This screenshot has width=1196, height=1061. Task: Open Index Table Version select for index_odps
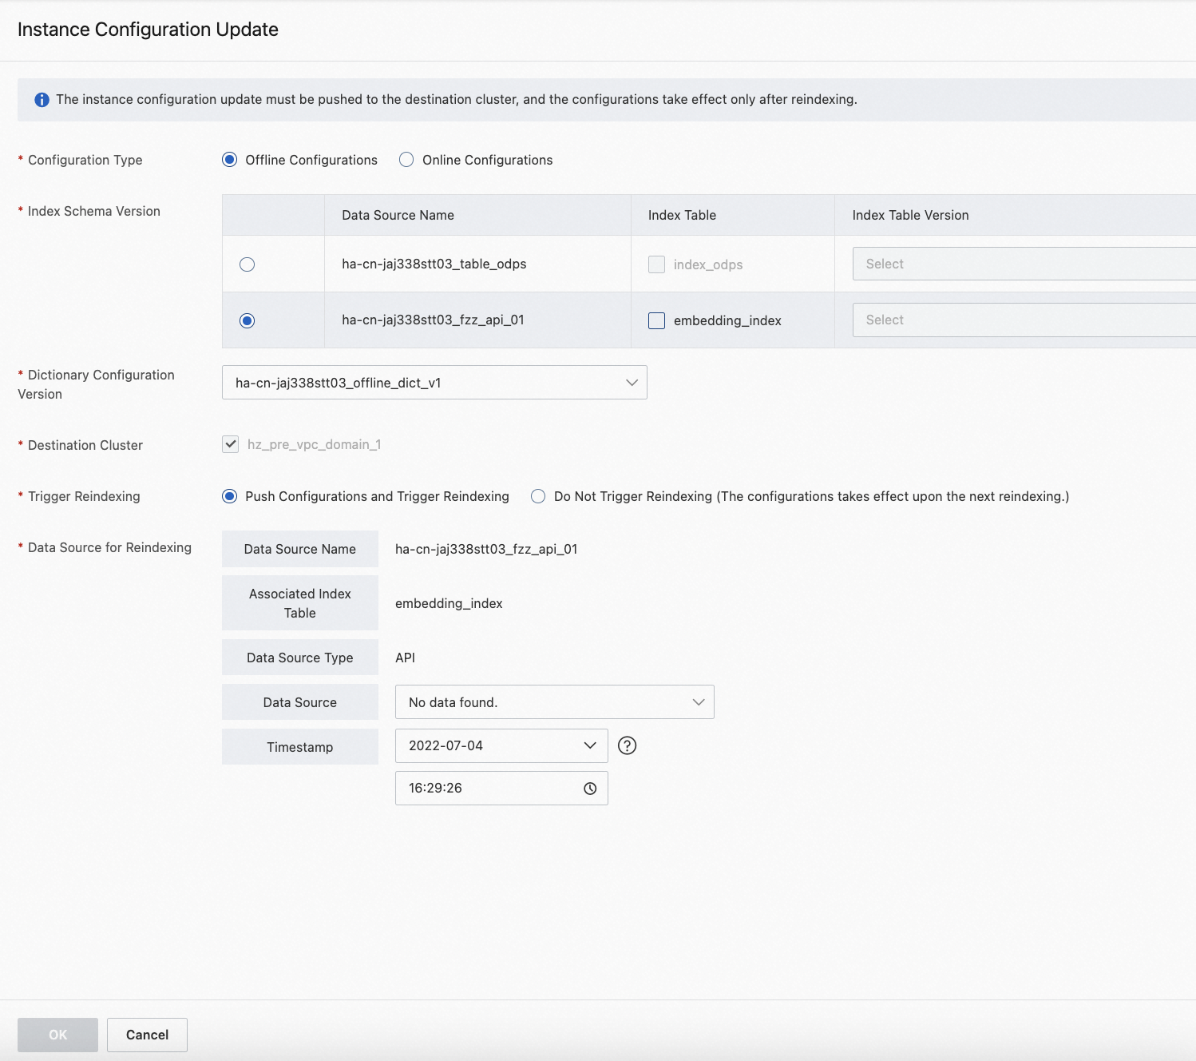coord(1024,264)
